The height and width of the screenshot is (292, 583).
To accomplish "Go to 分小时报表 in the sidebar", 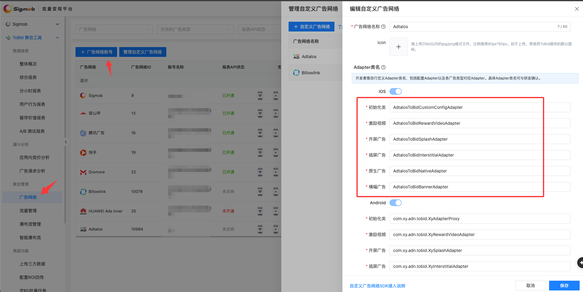I will (30, 91).
